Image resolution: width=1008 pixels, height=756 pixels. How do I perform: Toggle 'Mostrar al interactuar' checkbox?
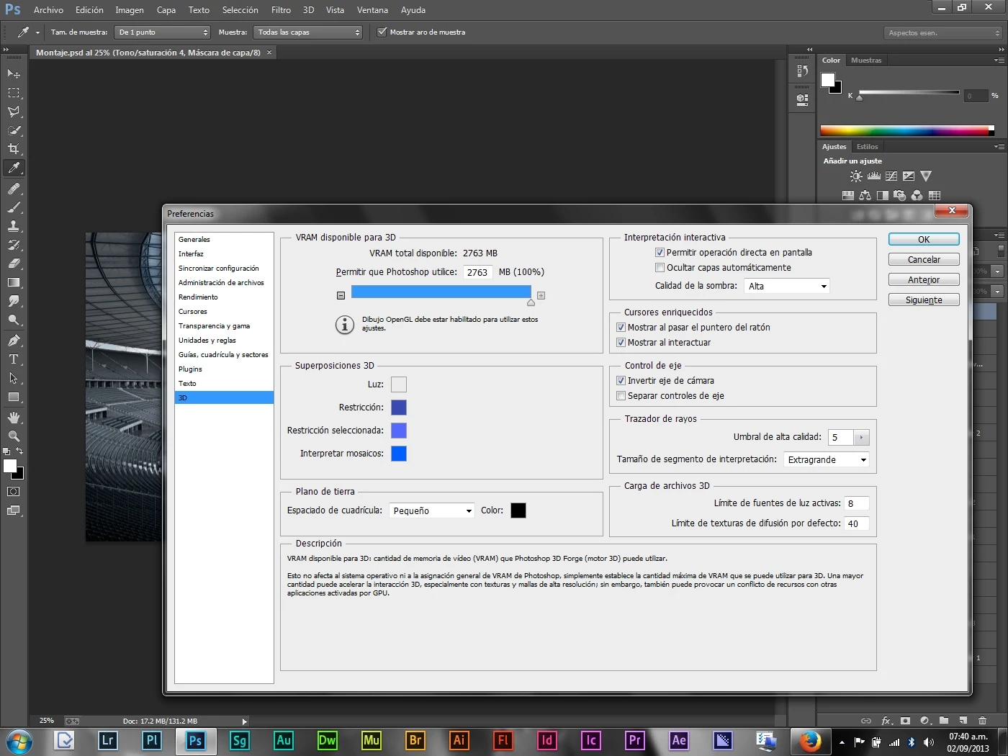click(x=621, y=343)
